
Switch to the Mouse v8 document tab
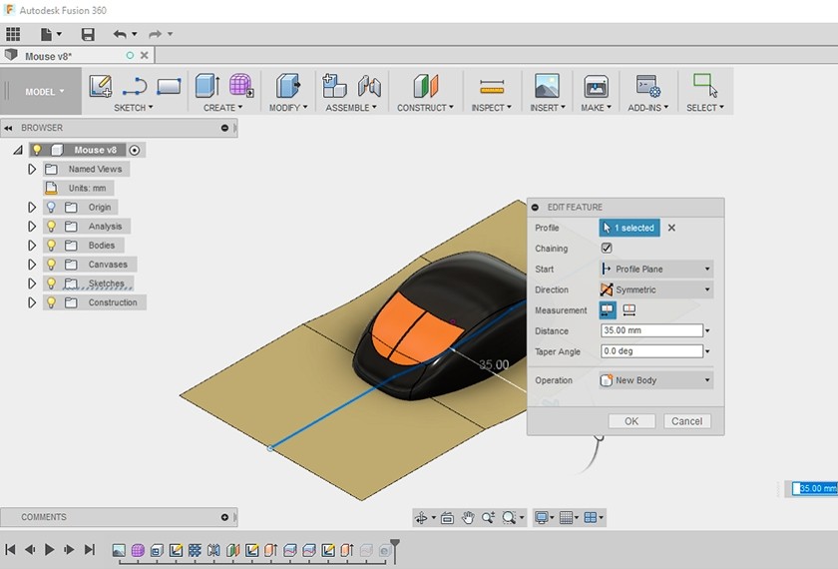pos(48,56)
